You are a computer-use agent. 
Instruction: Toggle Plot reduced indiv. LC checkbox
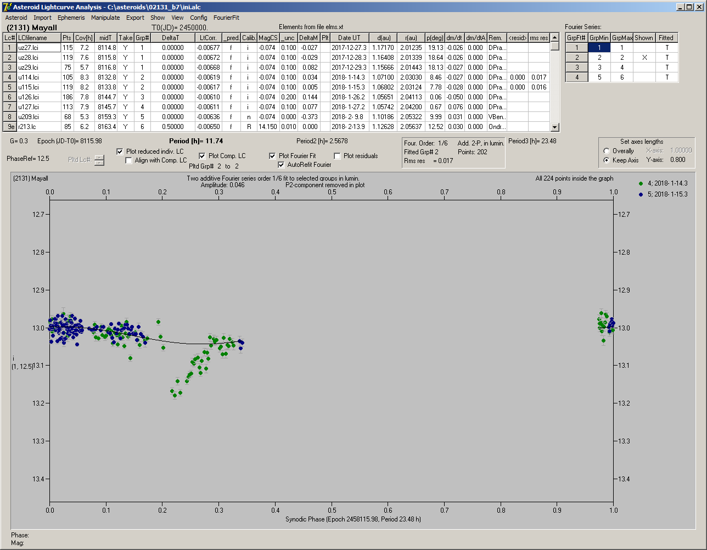point(120,151)
